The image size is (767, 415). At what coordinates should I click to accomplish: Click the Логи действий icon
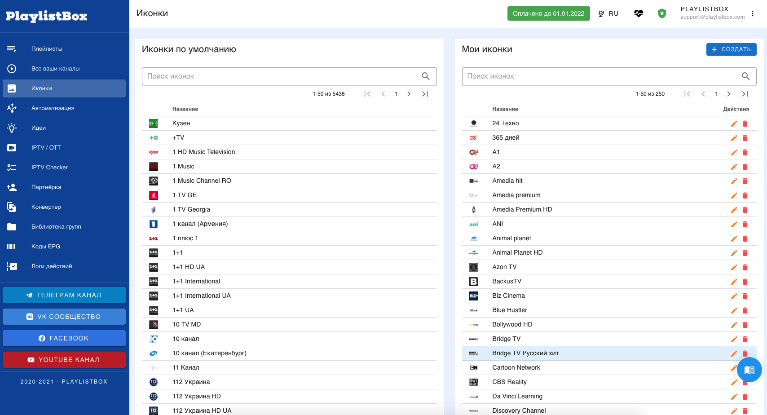click(x=12, y=266)
